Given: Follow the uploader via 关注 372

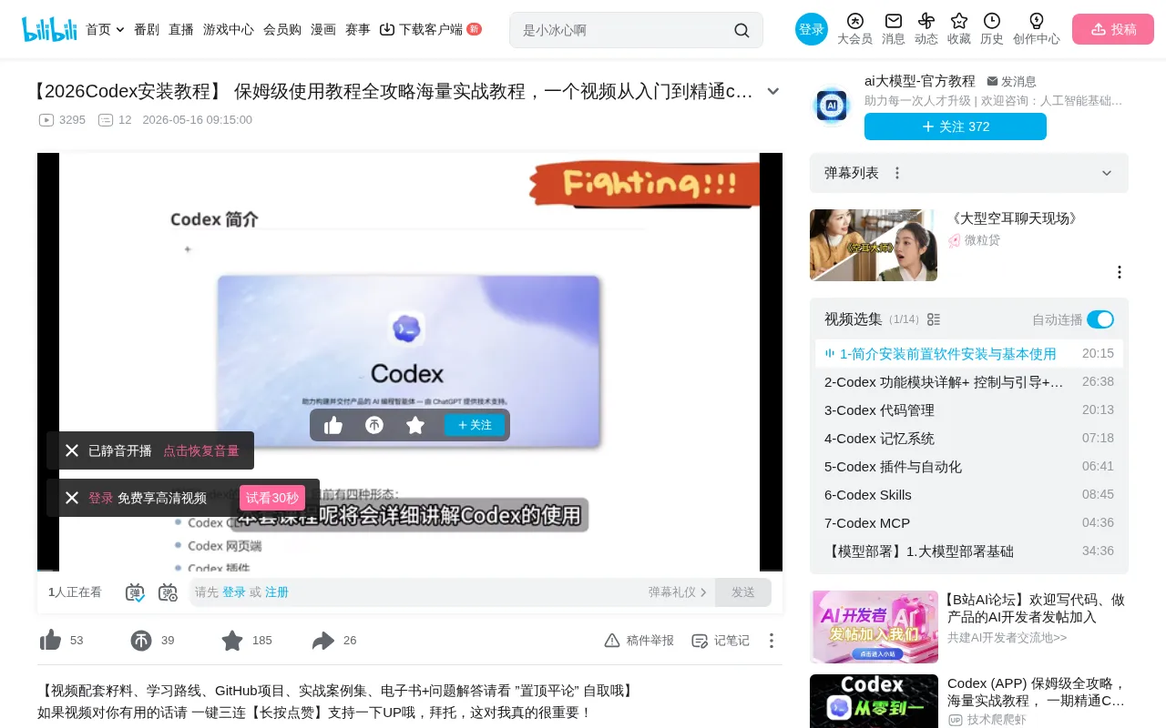Looking at the screenshot, I should click(956, 126).
